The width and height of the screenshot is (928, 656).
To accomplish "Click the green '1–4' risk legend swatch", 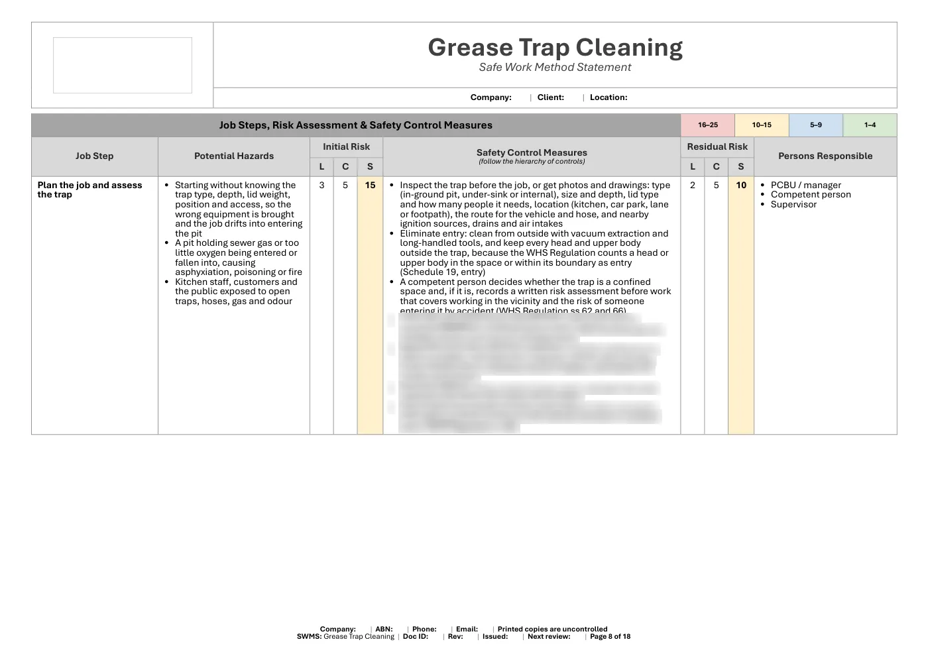I will [870, 125].
